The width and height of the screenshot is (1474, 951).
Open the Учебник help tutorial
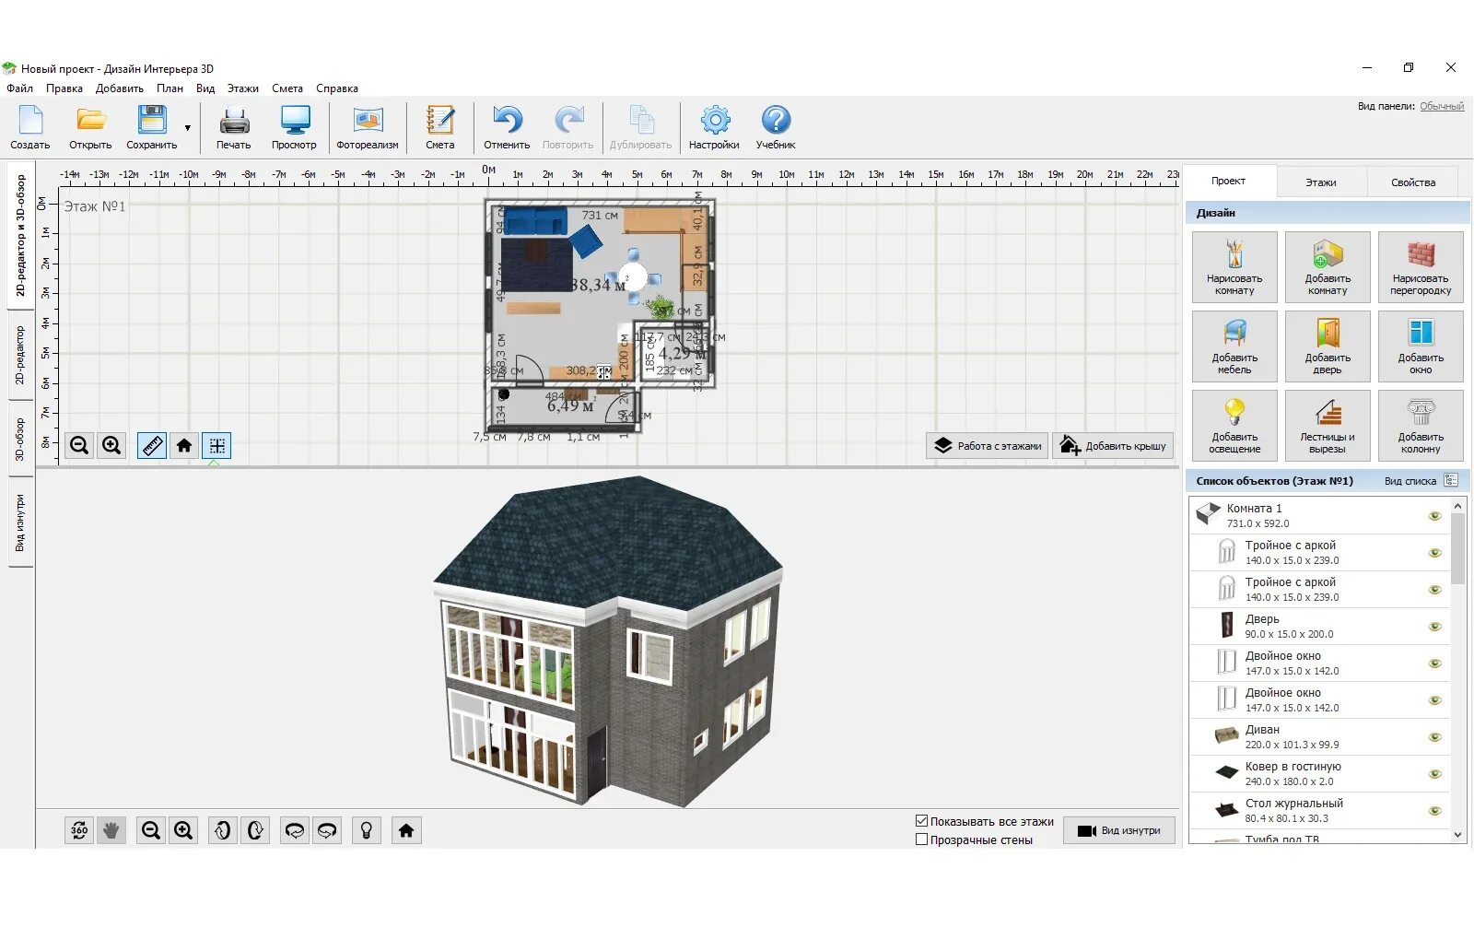click(776, 127)
